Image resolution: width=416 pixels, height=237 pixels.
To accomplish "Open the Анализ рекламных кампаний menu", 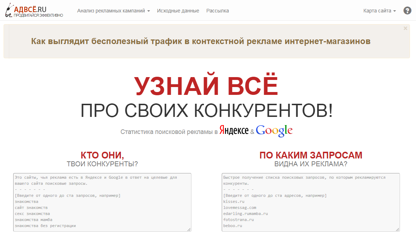I will click(x=111, y=11).
